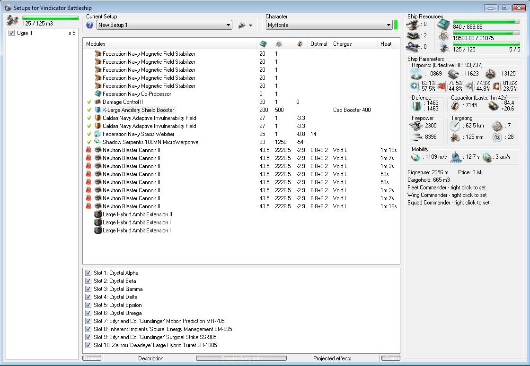The width and height of the screenshot is (530, 366).
Task: Toggle Slot 1: Crystal Alpha implant
Action: point(88,272)
